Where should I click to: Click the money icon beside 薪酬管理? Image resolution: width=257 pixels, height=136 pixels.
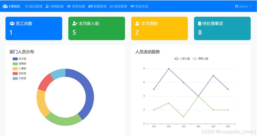coord(90,6)
